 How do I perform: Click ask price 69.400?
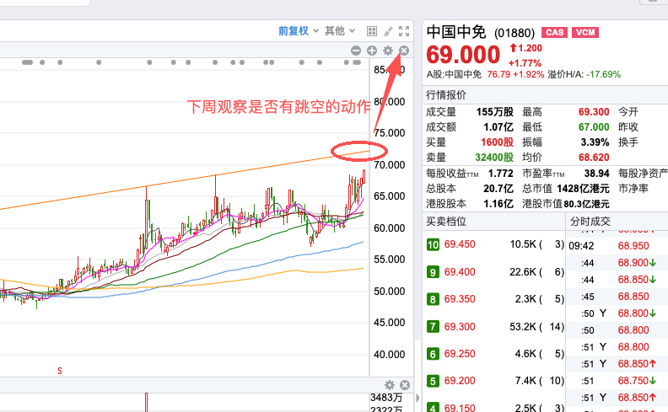[x=460, y=272]
